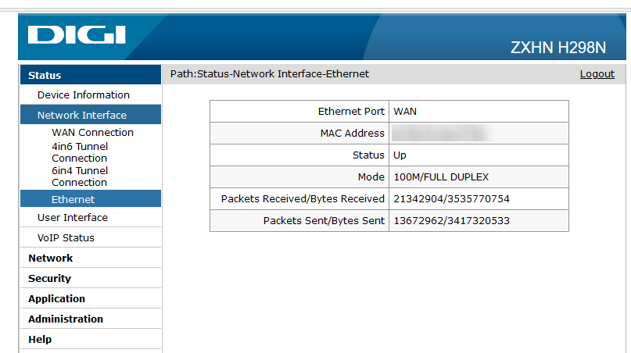Open the 4in6 Tunnel Connection page

80,152
